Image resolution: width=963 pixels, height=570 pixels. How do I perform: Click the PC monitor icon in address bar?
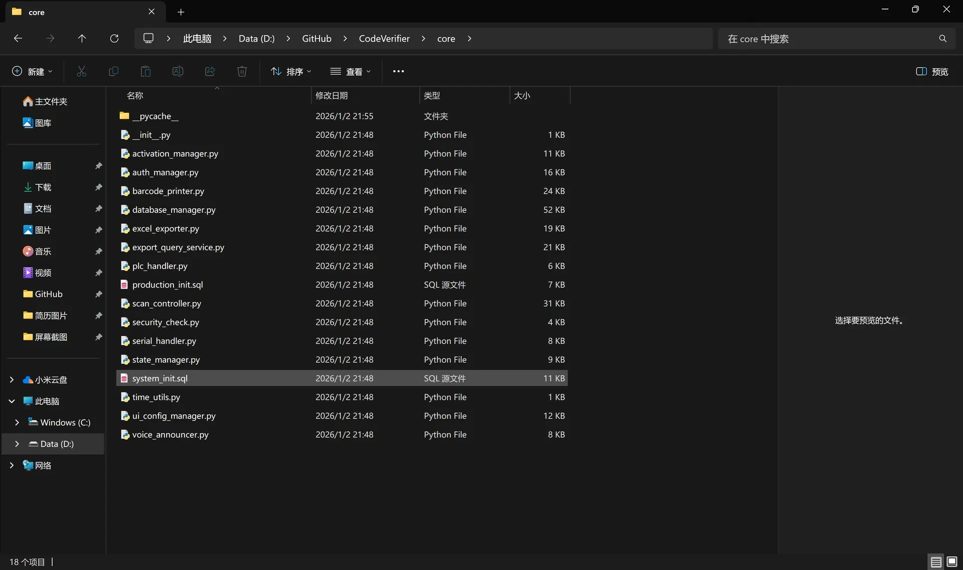tap(148, 38)
